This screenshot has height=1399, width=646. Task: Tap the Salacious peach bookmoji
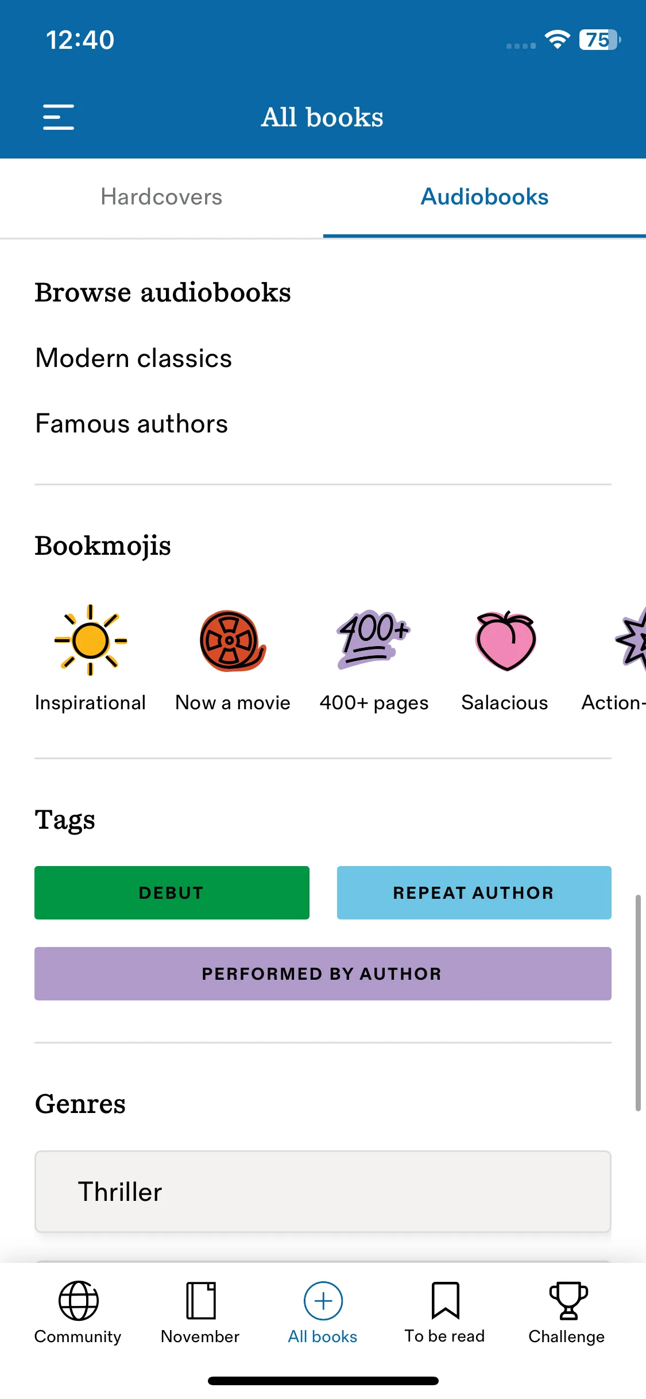point(505,641)
